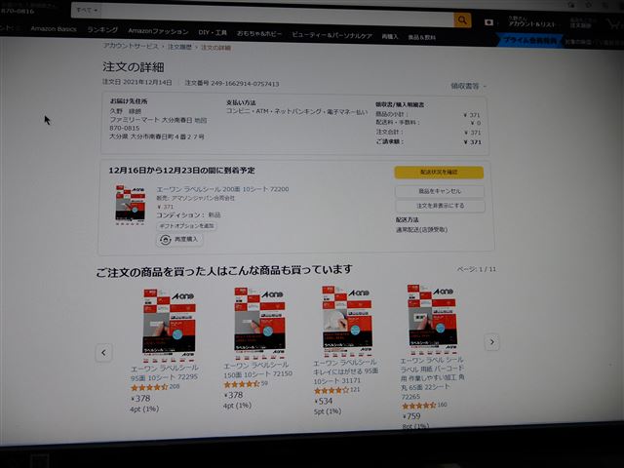Click the carousel next arrow
Screen dimensions: 624x468
491,342
